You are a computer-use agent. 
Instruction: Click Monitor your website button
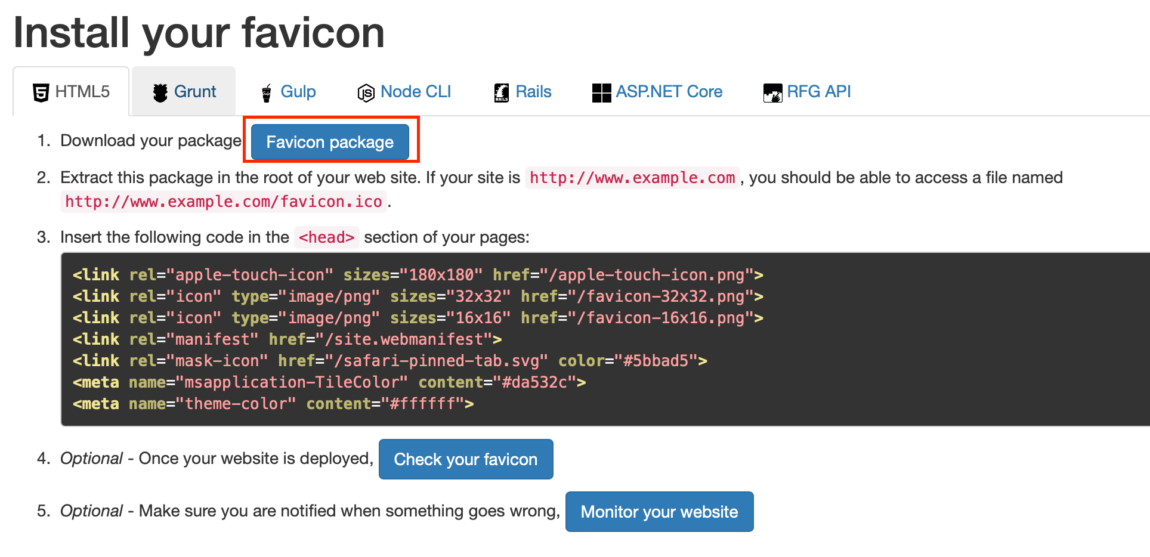coord(659,512)
